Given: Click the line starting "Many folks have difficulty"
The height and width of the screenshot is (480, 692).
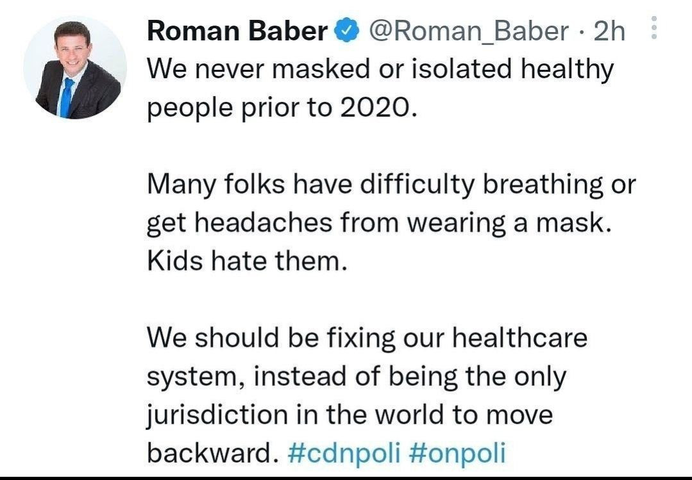Looking at the screenshot, I should click(x=391, y=184).
